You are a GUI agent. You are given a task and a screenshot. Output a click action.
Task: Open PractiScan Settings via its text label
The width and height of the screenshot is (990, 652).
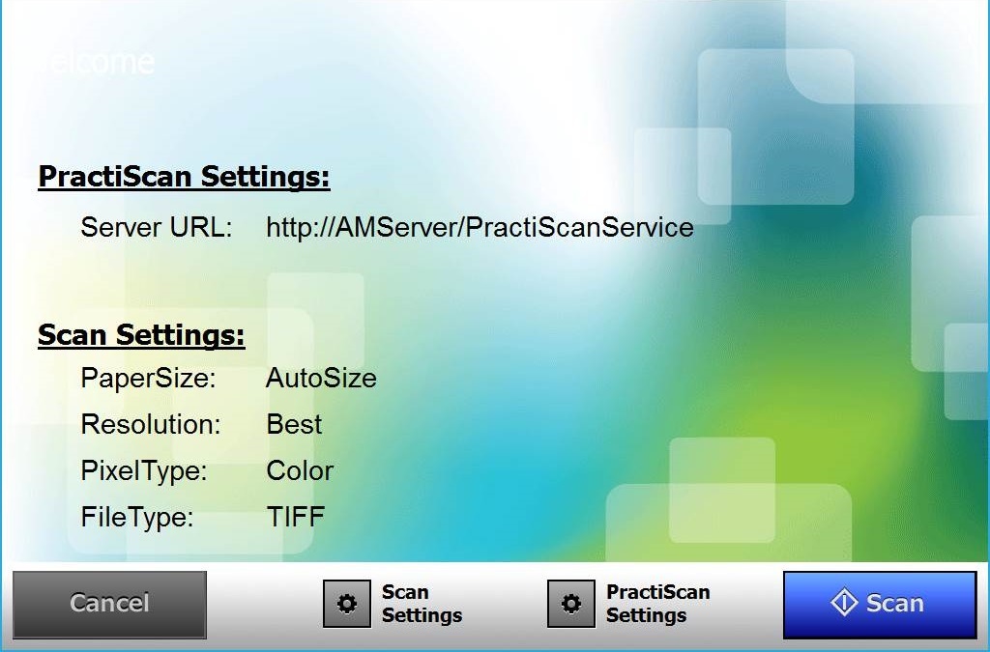657,604
